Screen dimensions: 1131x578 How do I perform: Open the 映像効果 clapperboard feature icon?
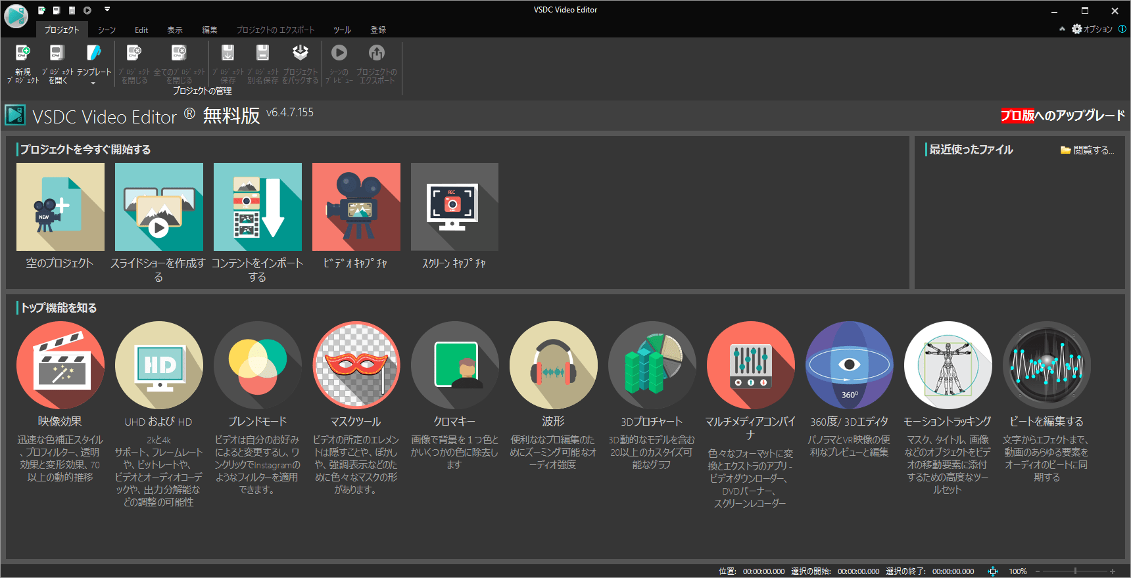(60, 365)
